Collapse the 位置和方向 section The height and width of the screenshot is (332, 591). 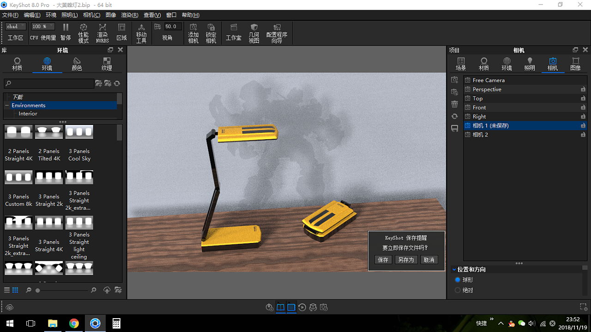click(454, 269)
